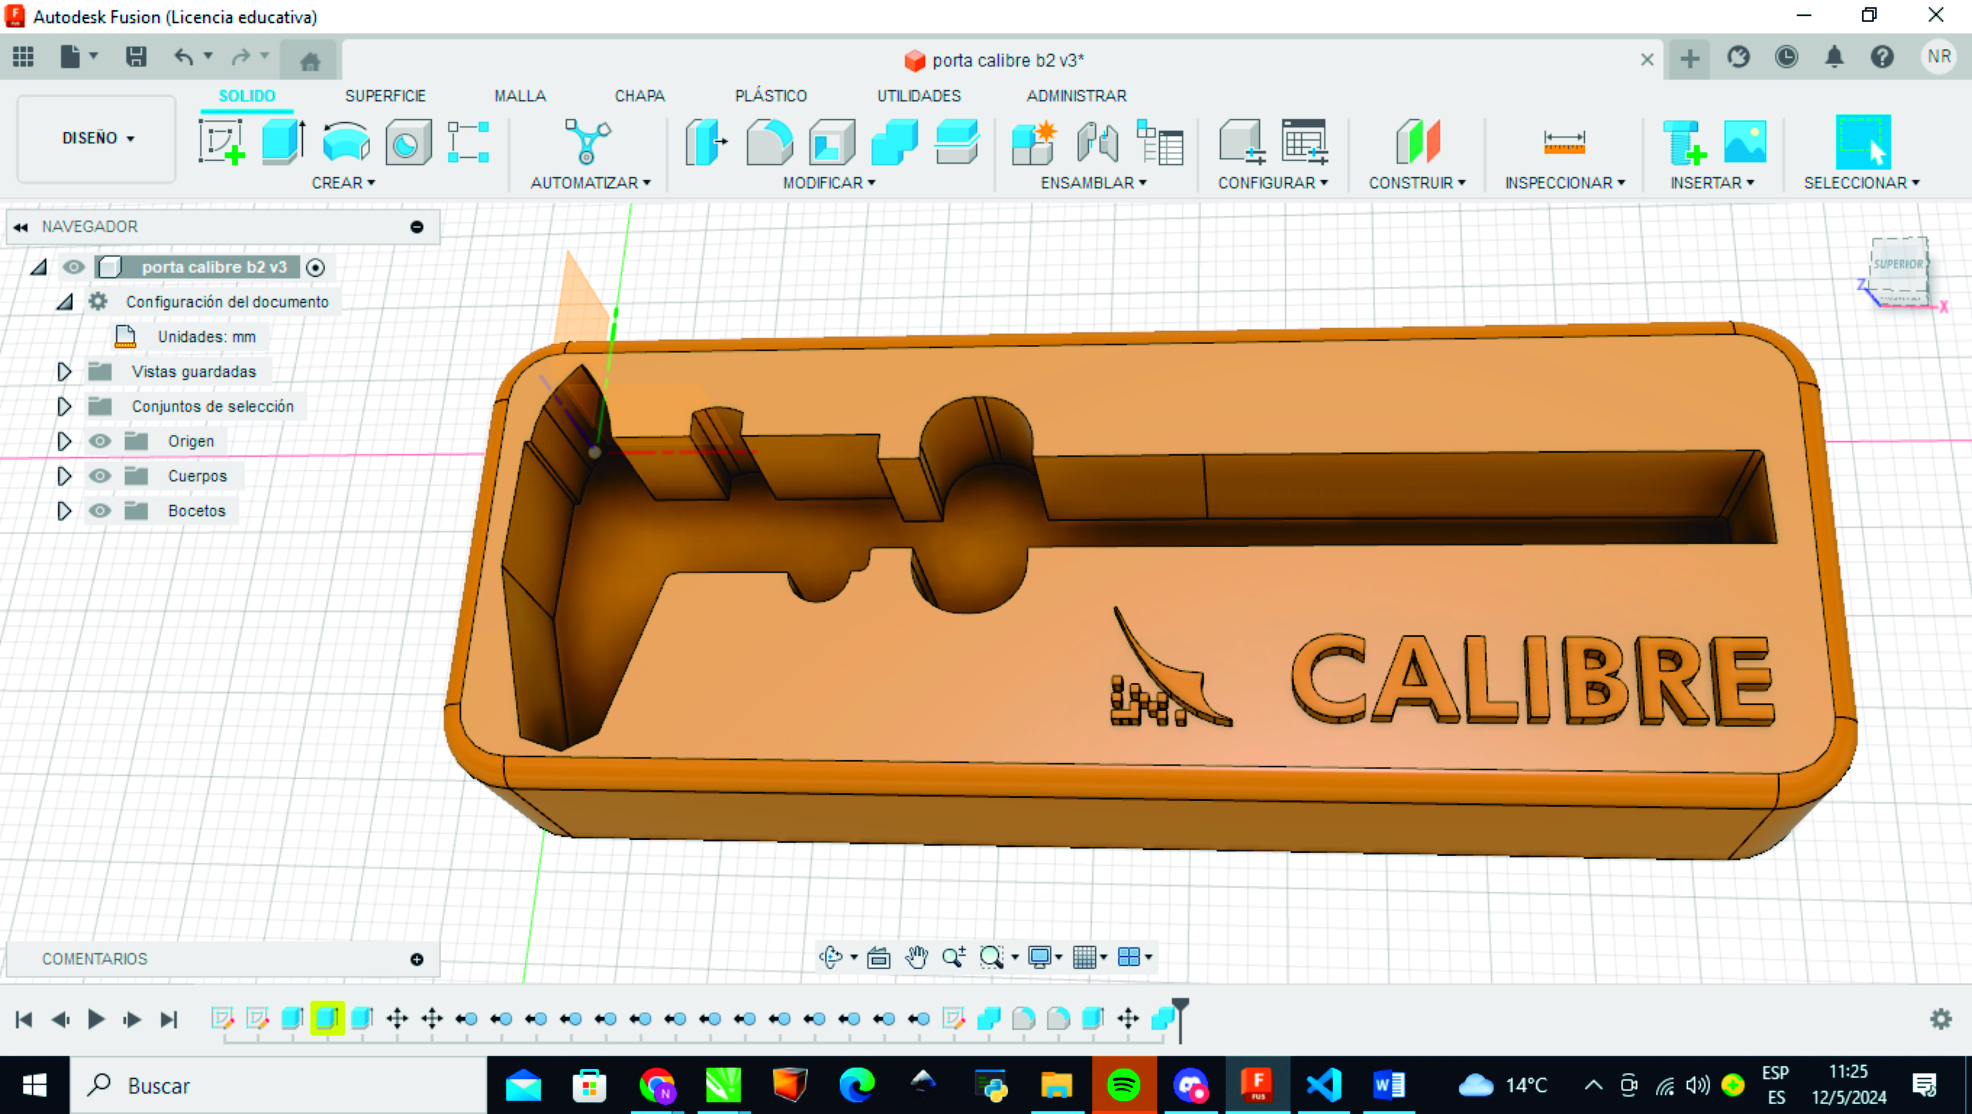Expand the Cuerpos tree node

pyautogui.click(x=64, y=476)
